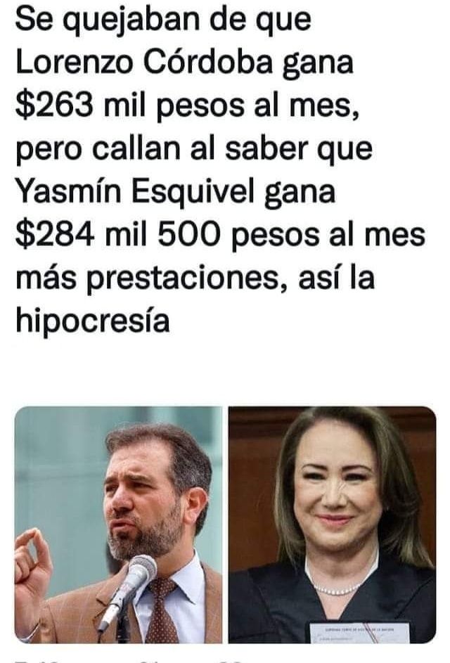Click the document at bottom of right photo
Screen dimensions: 450x663
tap(359, 632)
